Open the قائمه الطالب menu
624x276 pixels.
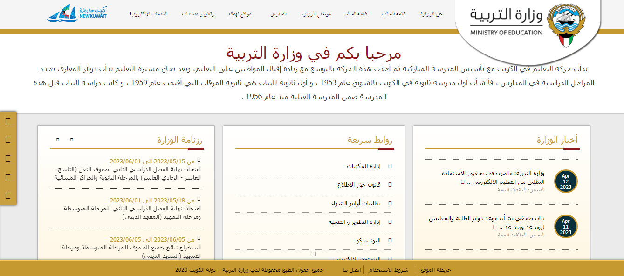394,14
